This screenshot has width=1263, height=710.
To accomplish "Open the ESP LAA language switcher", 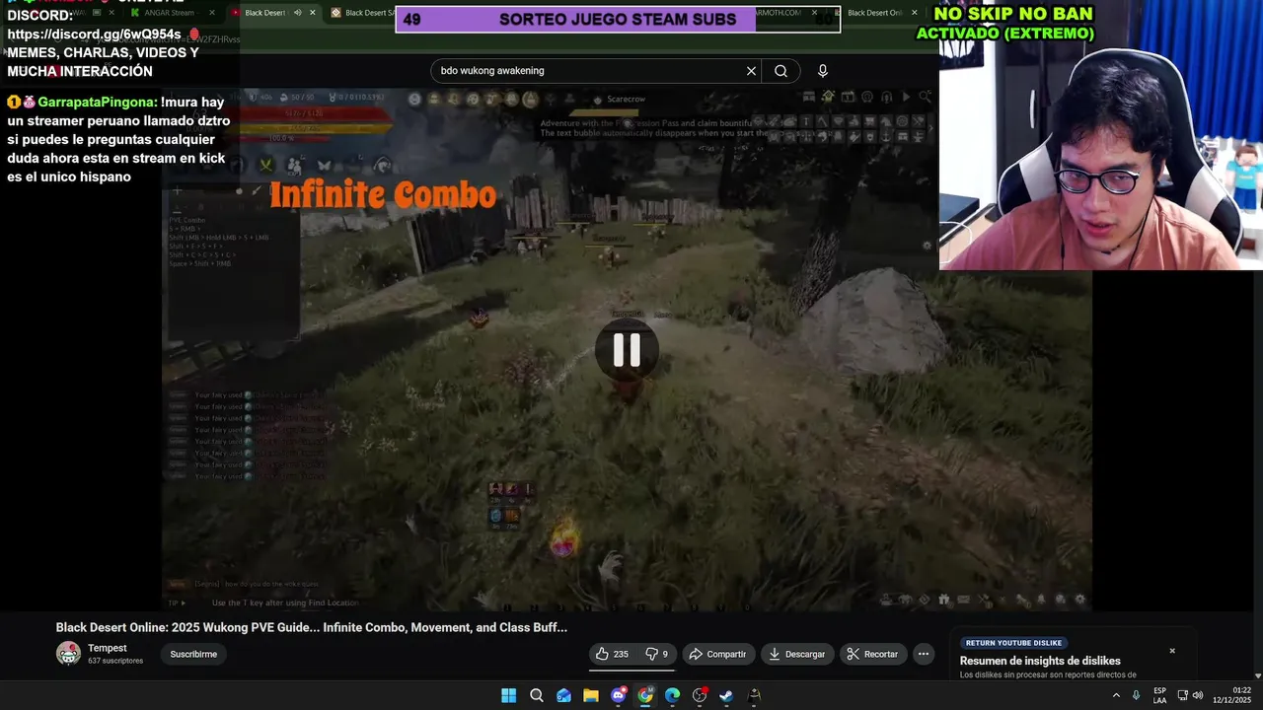I will (1159, 695).
